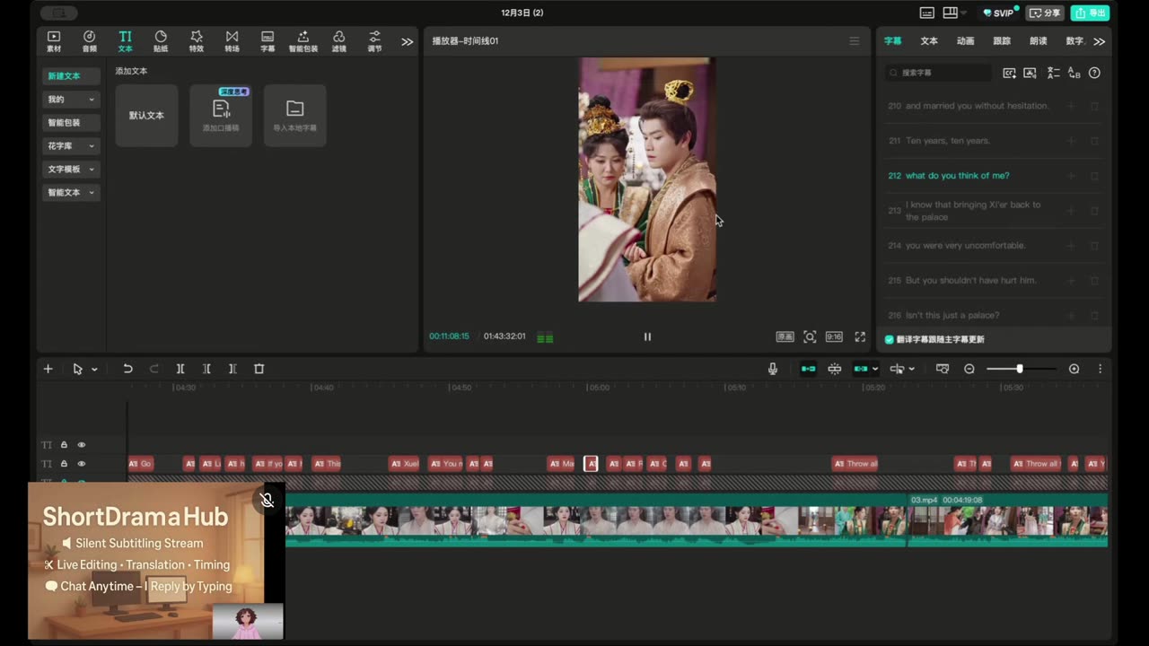Click the zoom-out minus icon on timeline

click(x=969, y=369)
